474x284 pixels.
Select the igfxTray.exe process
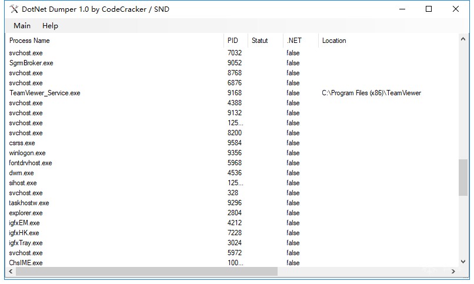(x=26, y=243)
